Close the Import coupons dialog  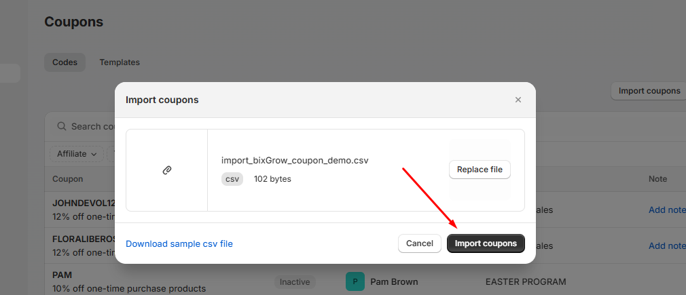coord(518,100)
